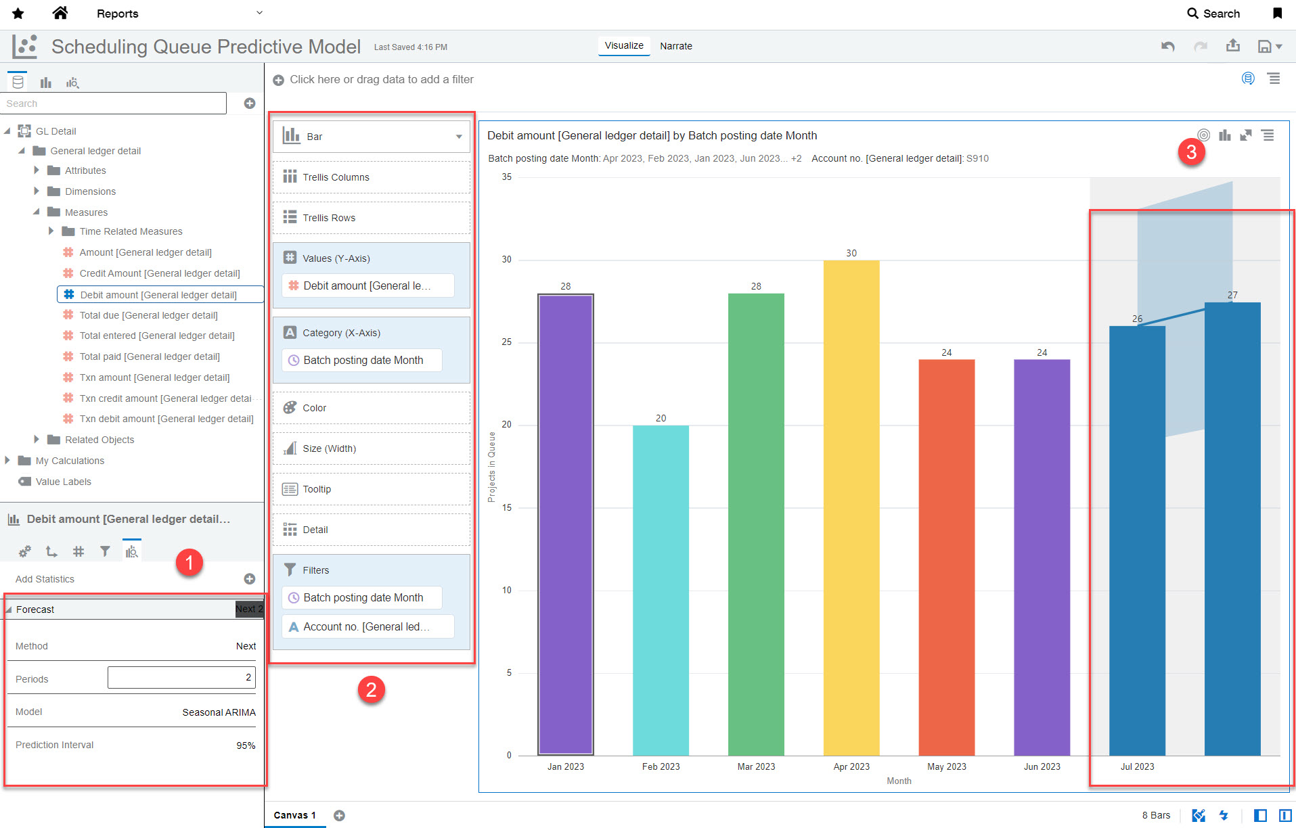Image resolution: width=1296 pixels, height=828 pixels.
Task: Collapse the Forecast section
Action: [x=9, y=609]
